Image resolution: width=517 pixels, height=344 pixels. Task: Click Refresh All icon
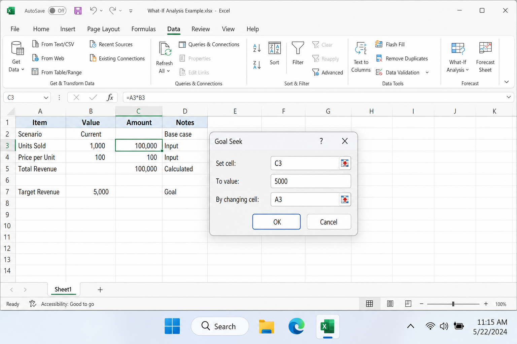click(x=165, y=49)
